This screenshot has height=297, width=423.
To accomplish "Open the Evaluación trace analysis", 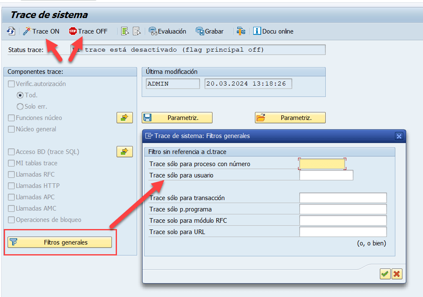I will 168,31.
